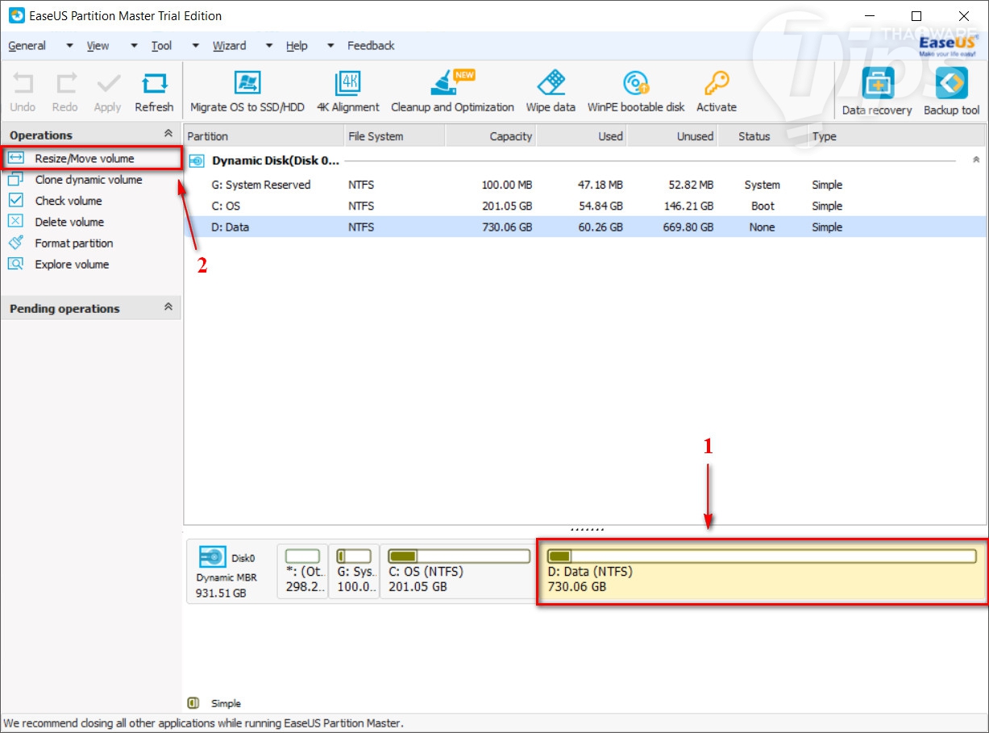Choose Resize/Move volume operation
989x733 pixels.
click(x=91, y=158)
